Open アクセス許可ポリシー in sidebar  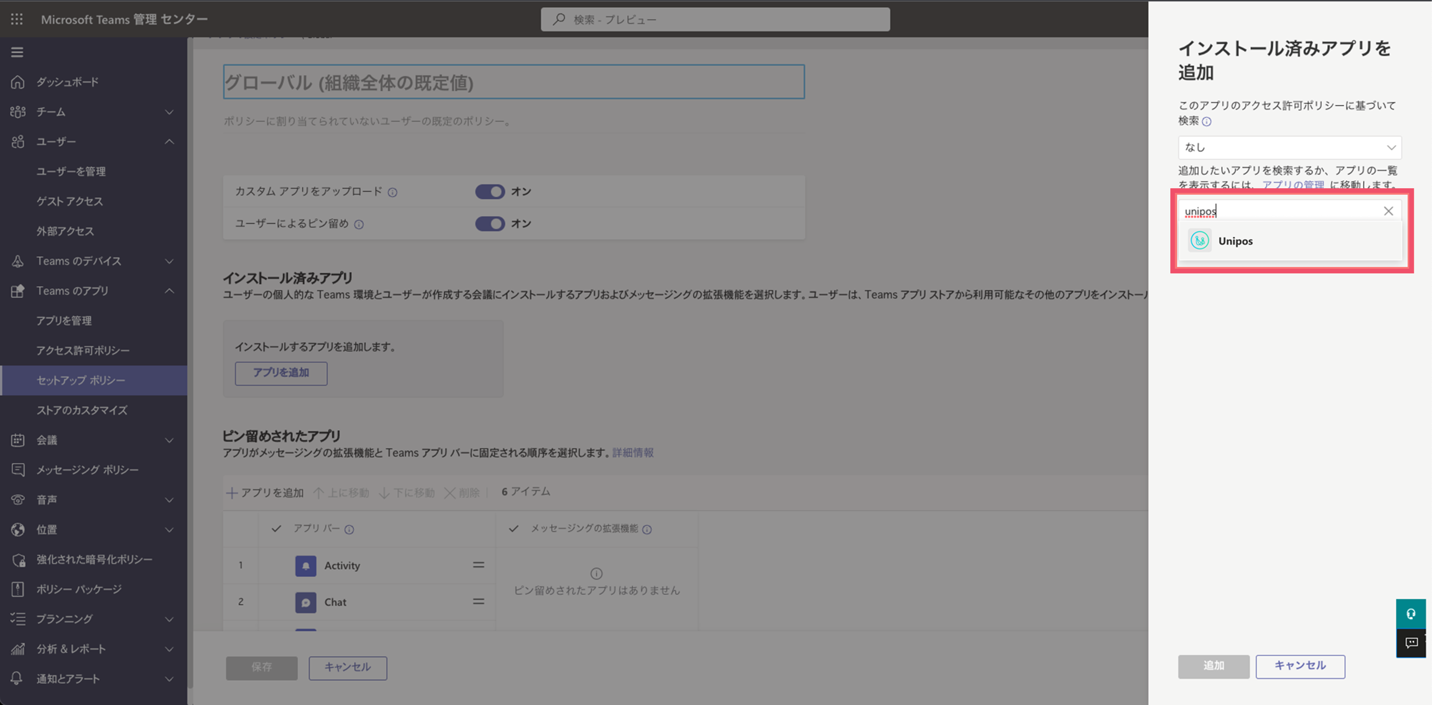point(83,351)
